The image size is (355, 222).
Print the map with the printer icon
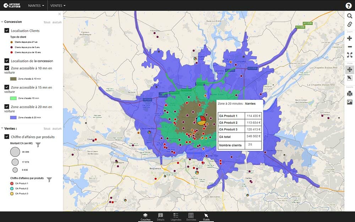click(x=350, y=93)
